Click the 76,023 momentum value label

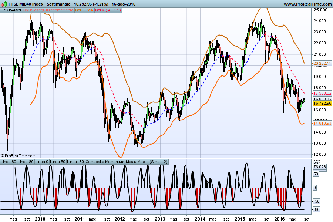coord(320,167)
